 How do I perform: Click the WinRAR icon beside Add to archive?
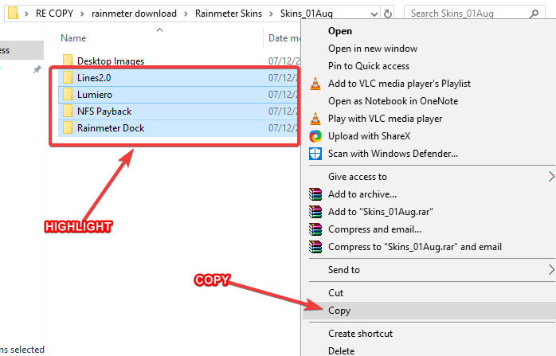click(x=315, y=194)
